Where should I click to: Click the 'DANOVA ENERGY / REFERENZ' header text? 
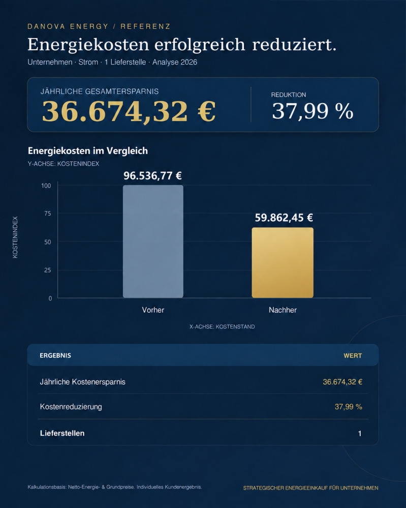click(99, 26)
